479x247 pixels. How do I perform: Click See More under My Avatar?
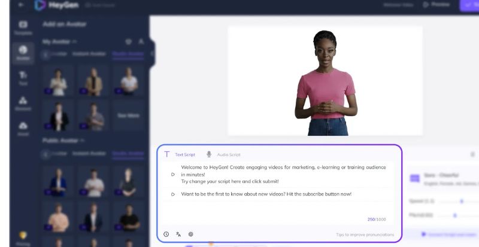coord(129,115)
